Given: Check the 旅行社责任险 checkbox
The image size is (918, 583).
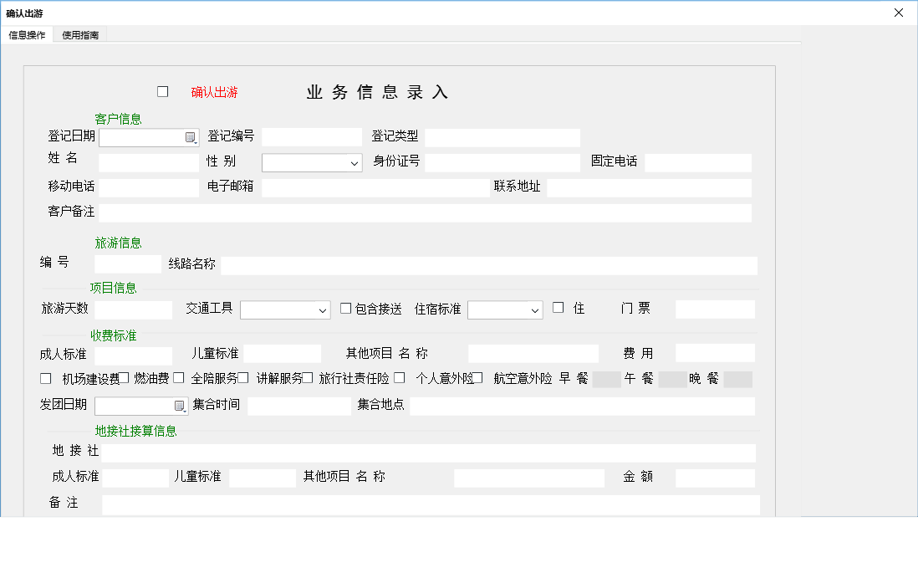Looking at the screenshot, I should [x=307, y=378].
